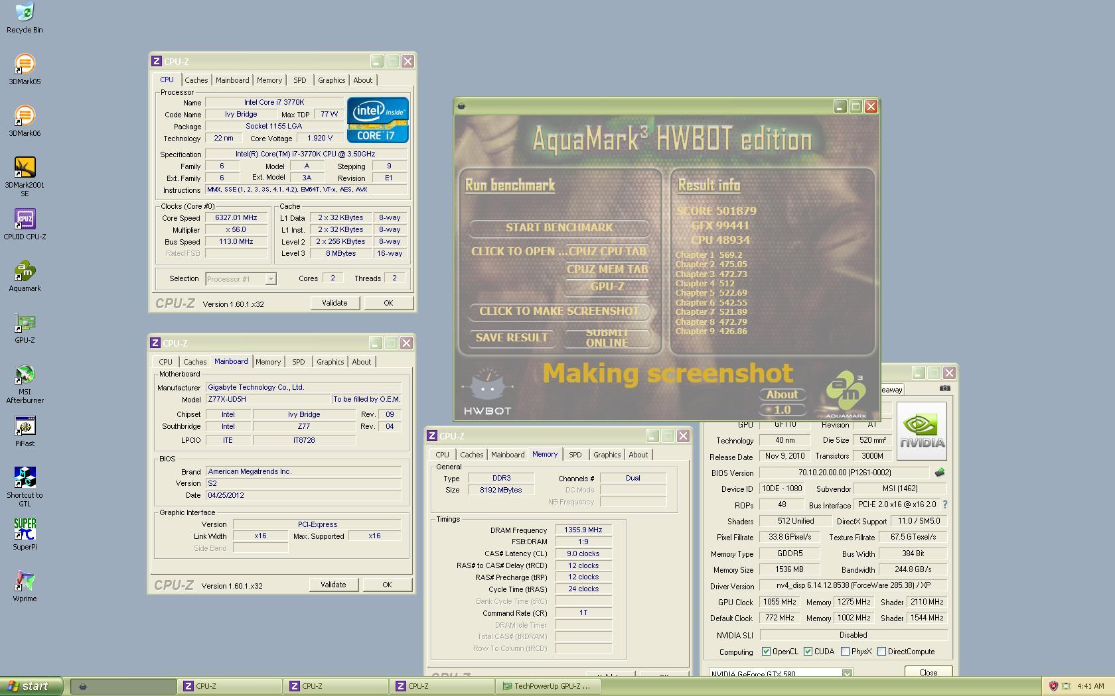1115x696 pixels.
Task: Switch to Caches tab in top CPU-Z window
Action: (x=196, y=80)
